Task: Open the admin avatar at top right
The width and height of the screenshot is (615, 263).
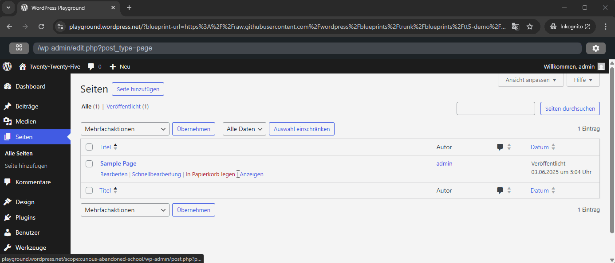Action: (601, 66)
